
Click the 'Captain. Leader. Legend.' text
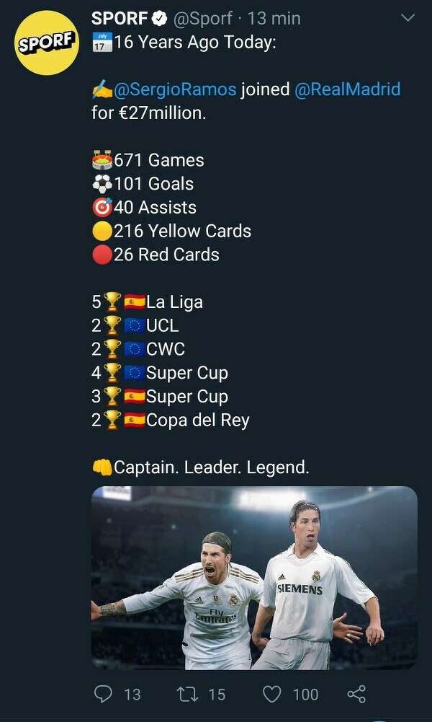pos(212,467)
